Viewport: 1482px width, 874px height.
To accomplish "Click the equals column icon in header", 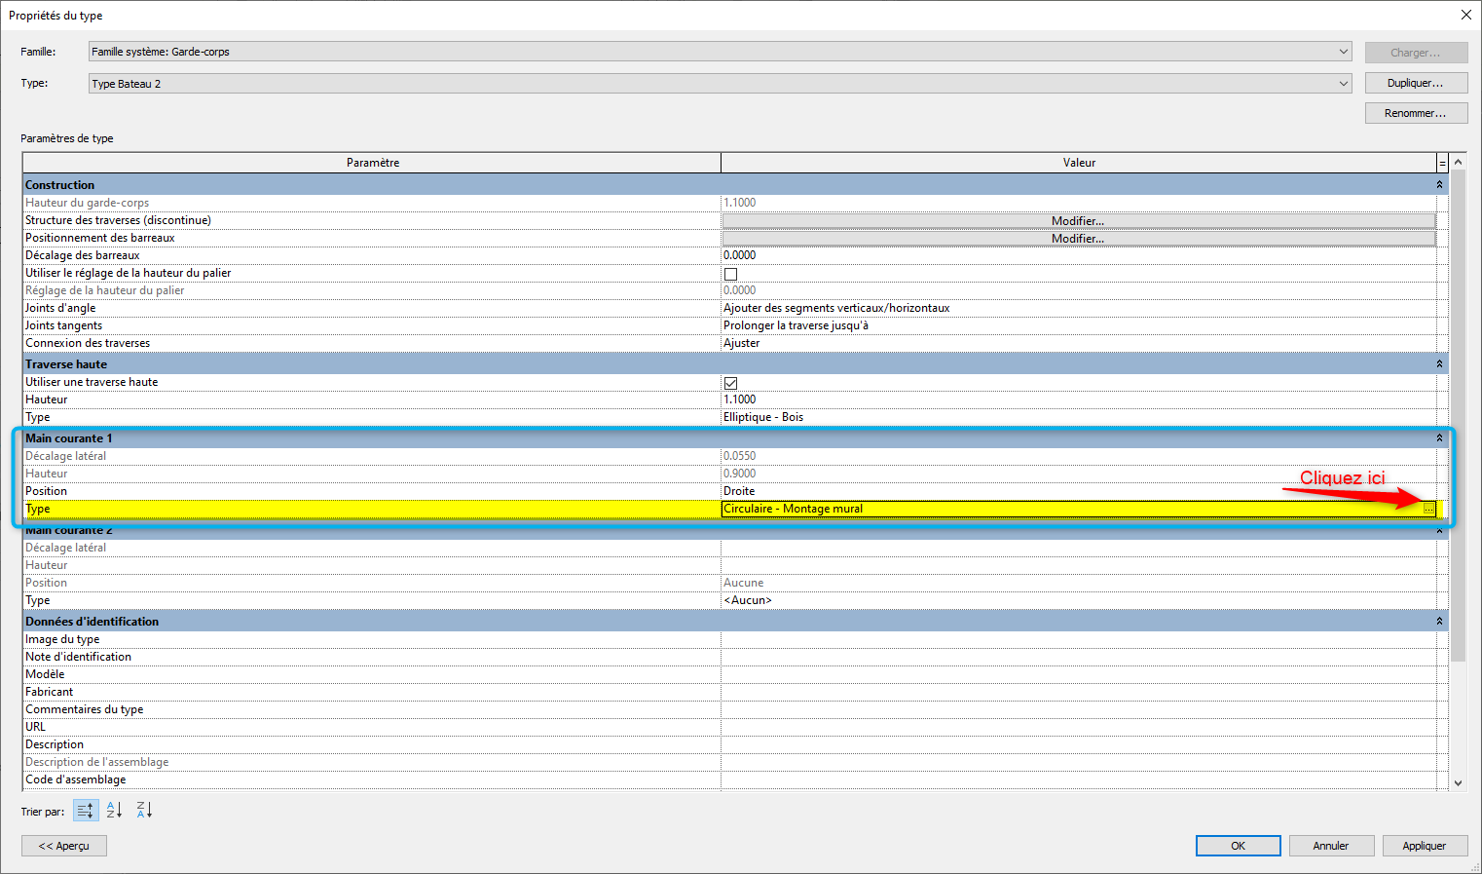I will 1442,163.
